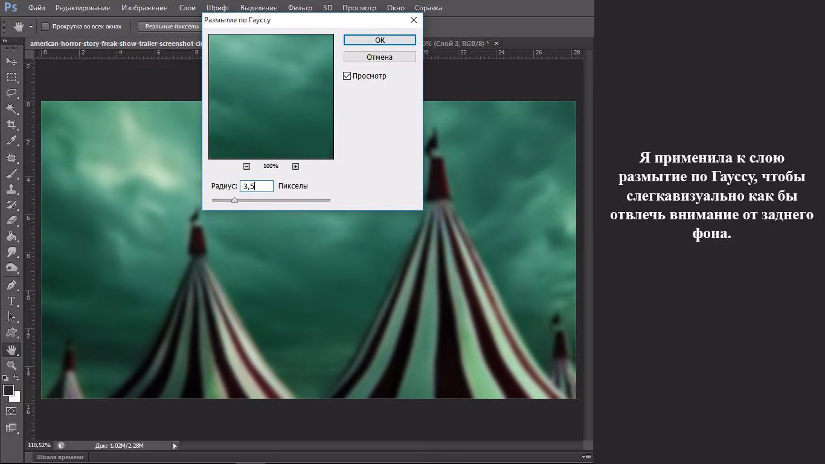The width and height of the screenshot is (825, 464).
Task: Click the 110,52% zoom level field
Action: 39,445
